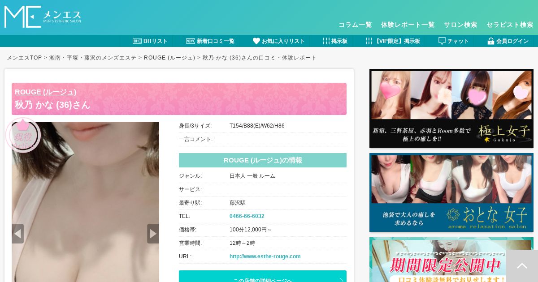Screen dimensions: 538x282
Task: Click the back-to-top chevron button
Action: [x=522, y=266]
